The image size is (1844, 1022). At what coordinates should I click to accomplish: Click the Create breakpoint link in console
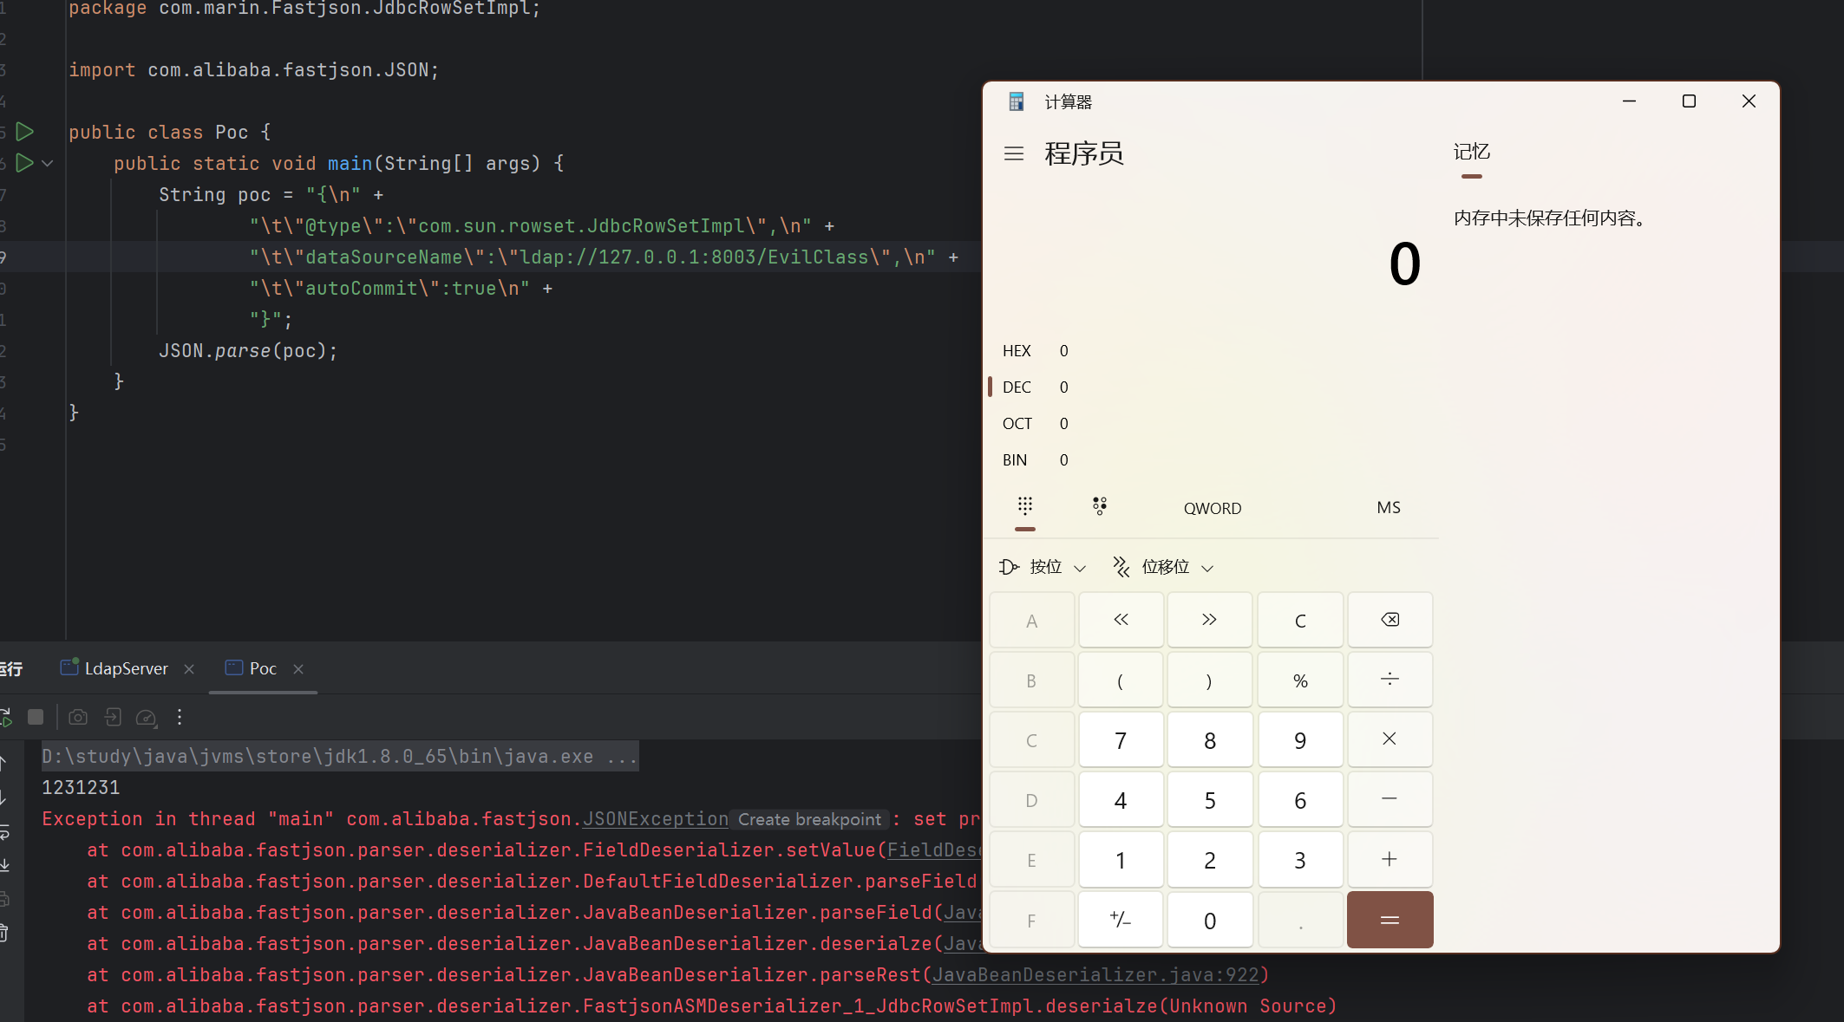pos(808,820)
